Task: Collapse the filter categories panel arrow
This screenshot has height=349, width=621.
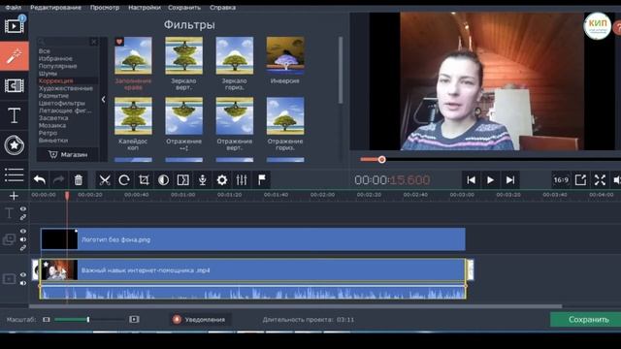Action: point(104,99)
